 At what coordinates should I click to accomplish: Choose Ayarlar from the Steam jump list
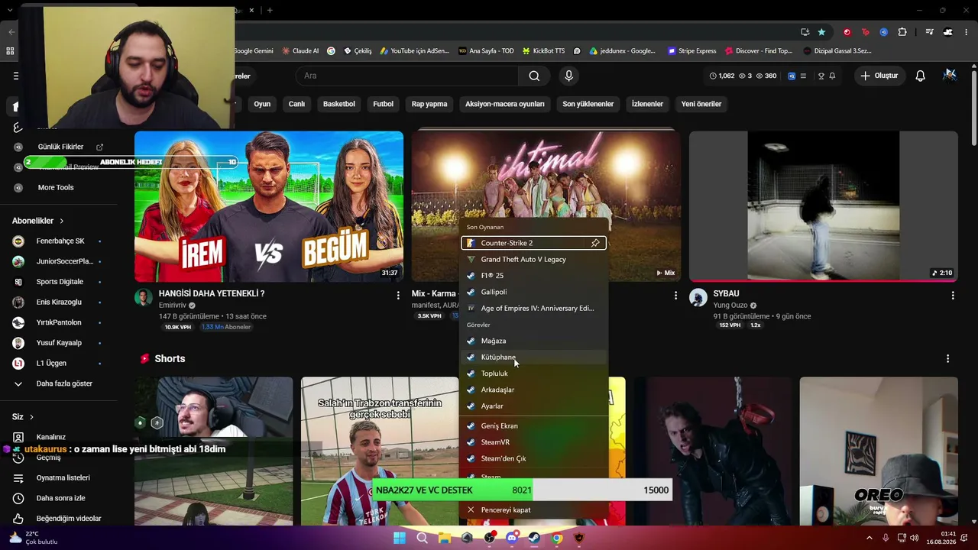[533, 406]
